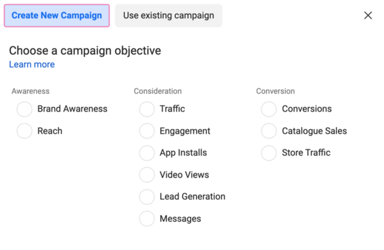The image size is (384, 250).
Task: Select the Brand Awareness objective radio button
Action: click(24, 109)
